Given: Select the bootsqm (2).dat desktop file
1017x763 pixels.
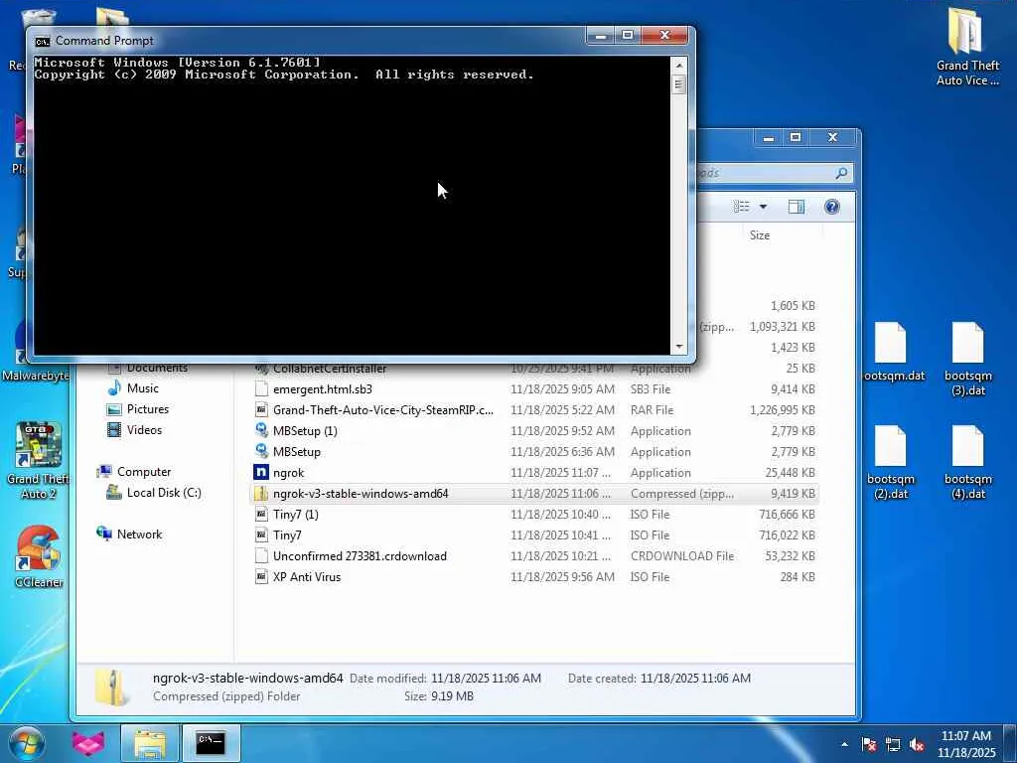Looking at the screenshot, I should (x=890, y=463).
